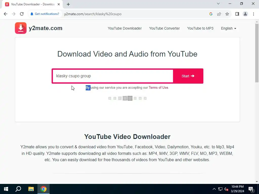The height and width of the screenshot is (194, 259).
Task: Open the Chrome profile avatar
Action: click(x=245, y=14)
